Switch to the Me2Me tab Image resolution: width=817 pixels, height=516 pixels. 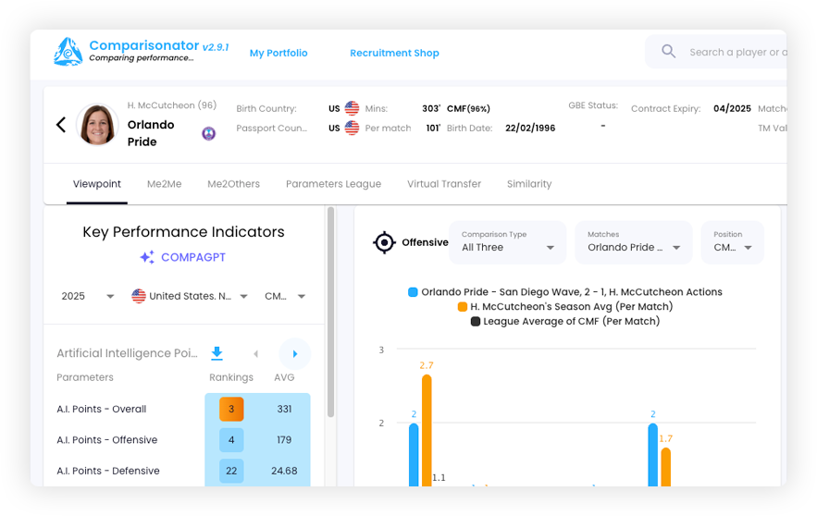click(x=164, y=184)
